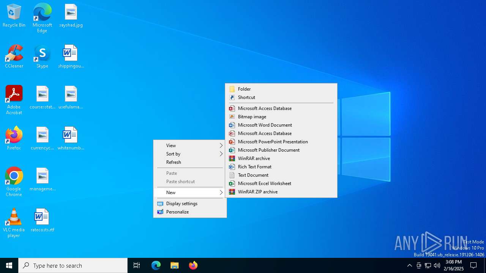Select the whitenumb... Word document icon
The image size is (486, 273).
71,139
